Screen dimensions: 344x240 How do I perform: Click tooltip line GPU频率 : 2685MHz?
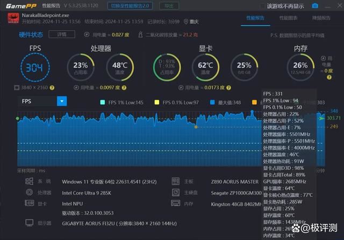pyautogui.click(x=284, y=181)
